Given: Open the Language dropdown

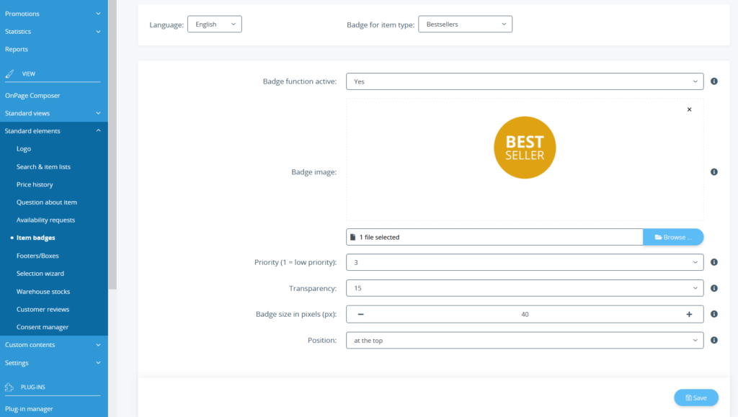Looking at the screenshot, I should coord(214,23).
